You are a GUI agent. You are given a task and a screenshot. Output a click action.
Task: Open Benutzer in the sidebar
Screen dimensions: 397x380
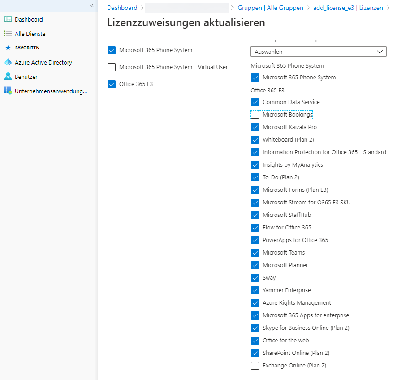click(x=26, y=77)
